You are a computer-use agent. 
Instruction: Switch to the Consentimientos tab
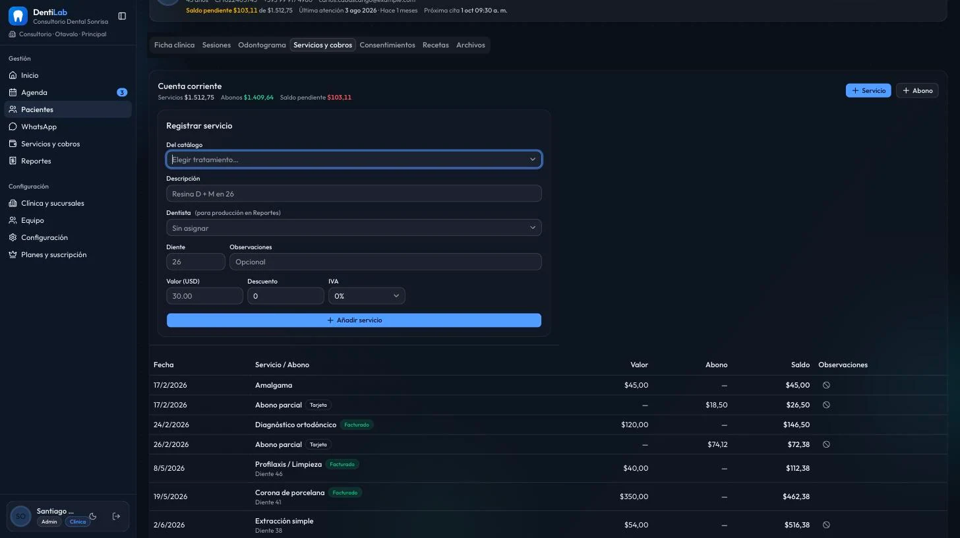click(387, 45)
